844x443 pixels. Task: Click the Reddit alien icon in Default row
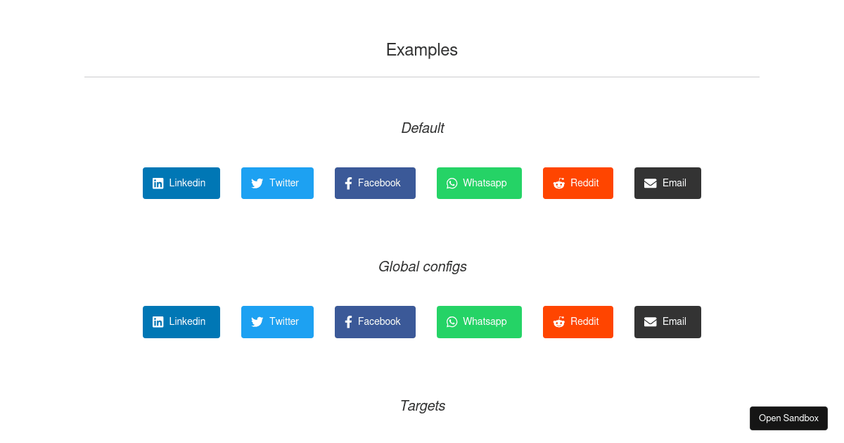point(558,183)
